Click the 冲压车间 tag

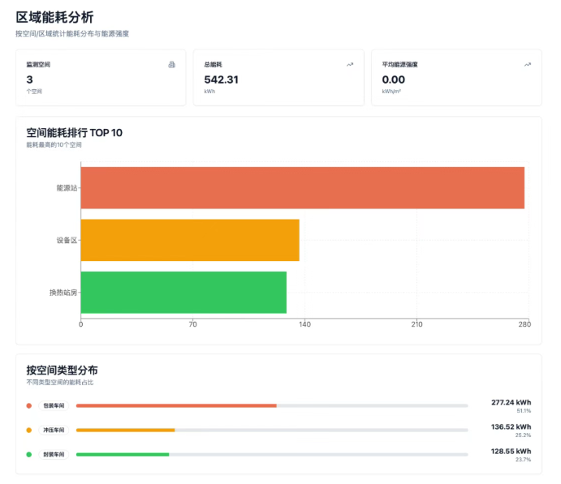pyautogui.click(x=54, y=430)
